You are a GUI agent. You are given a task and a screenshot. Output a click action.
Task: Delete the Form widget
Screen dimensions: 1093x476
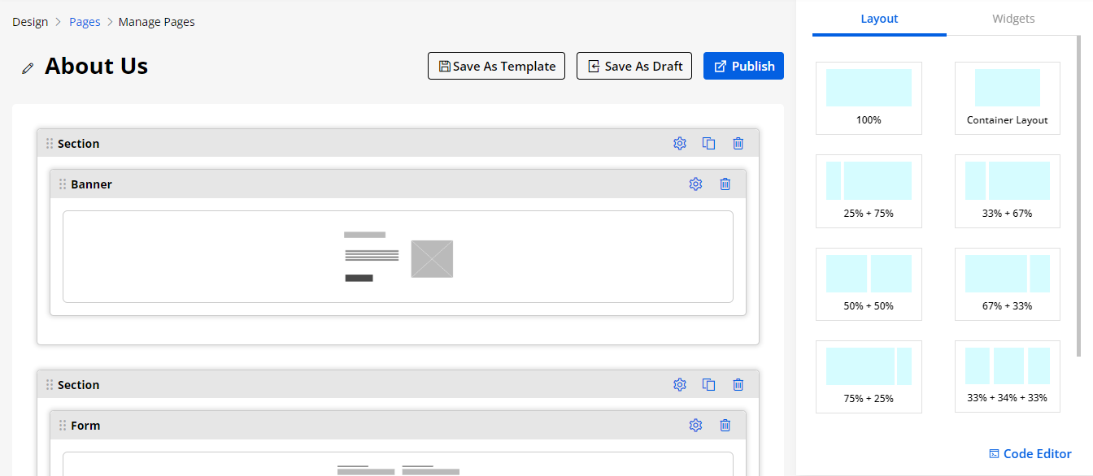click(725, 426)
